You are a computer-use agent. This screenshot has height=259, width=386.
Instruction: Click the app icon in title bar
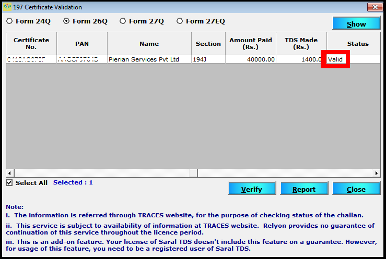tap(7, 7)
